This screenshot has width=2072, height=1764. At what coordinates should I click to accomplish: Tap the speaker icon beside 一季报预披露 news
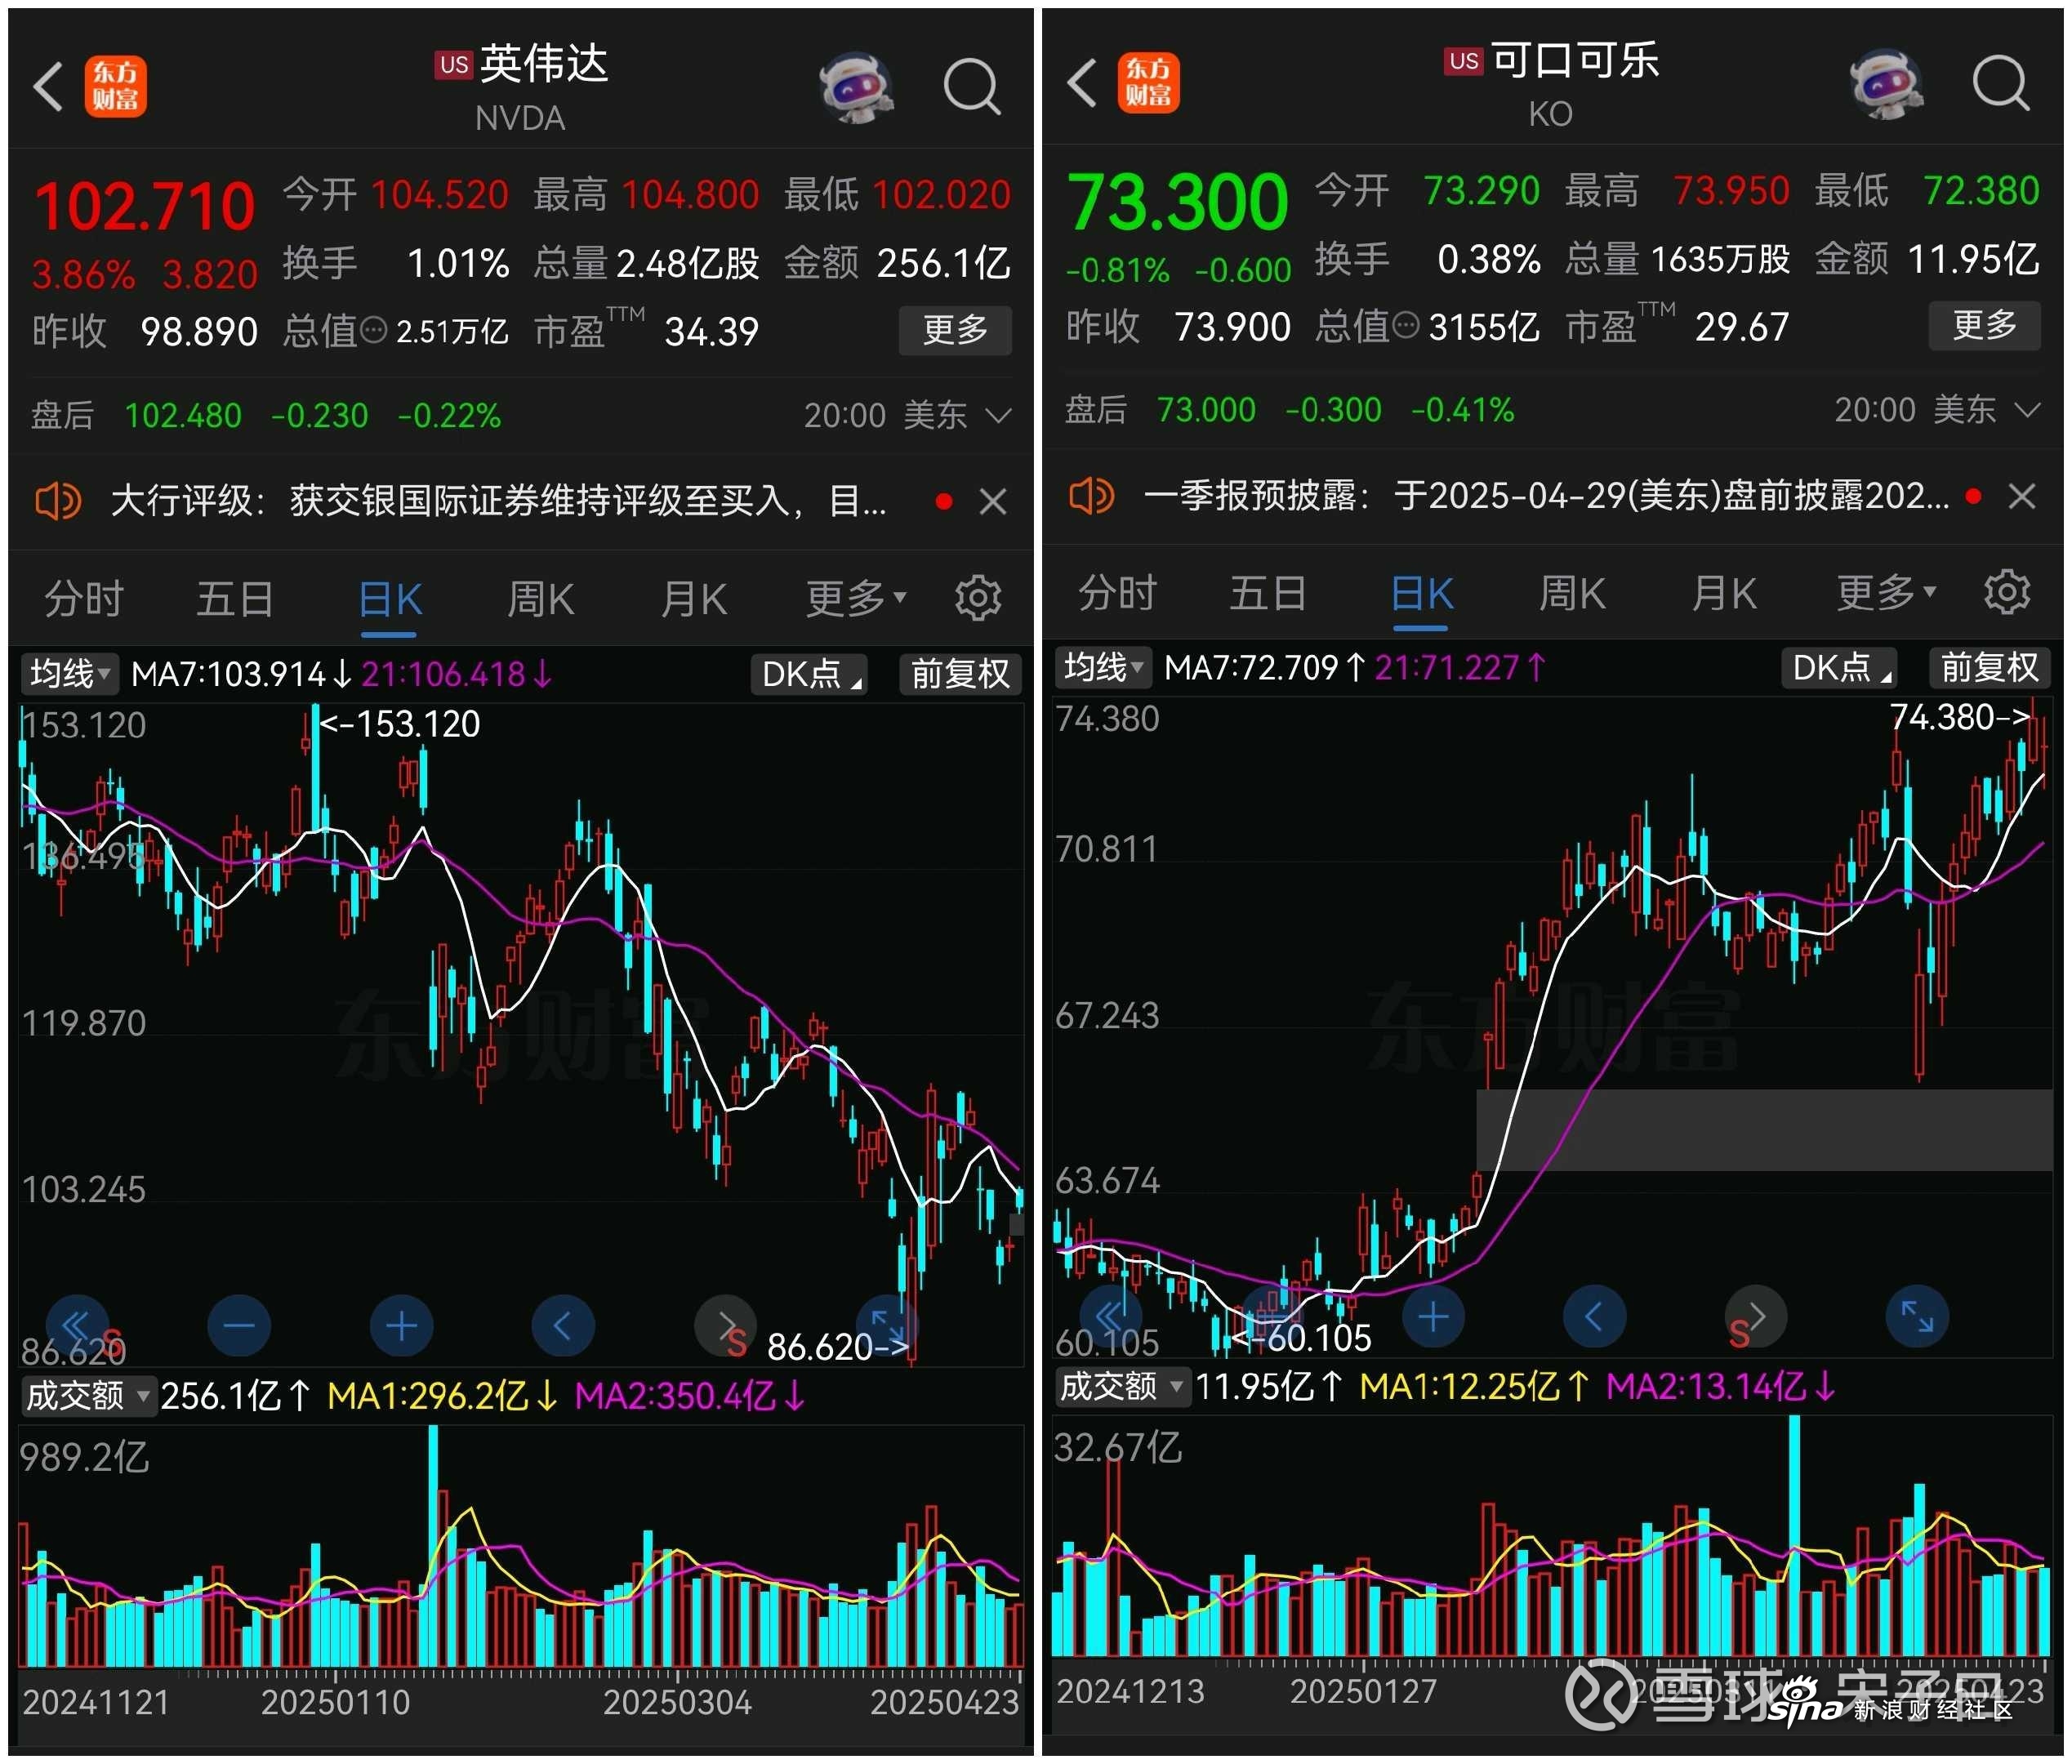tap(1091, 495)
